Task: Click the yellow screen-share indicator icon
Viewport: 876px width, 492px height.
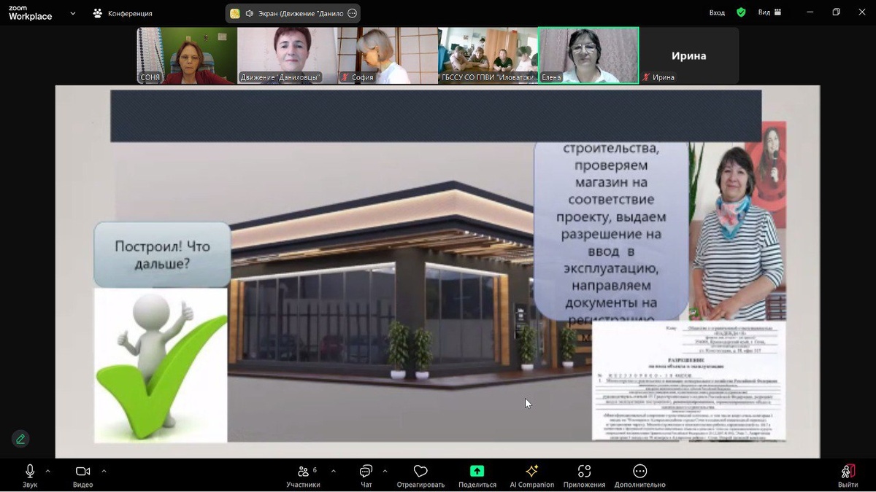Action: [235, 13]
